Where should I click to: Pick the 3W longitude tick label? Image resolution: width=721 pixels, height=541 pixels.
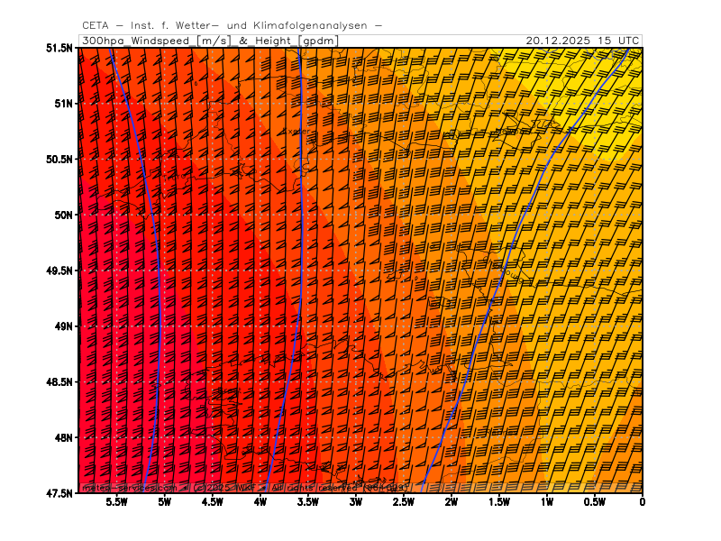pyautogui.click(x=355, y=502)
